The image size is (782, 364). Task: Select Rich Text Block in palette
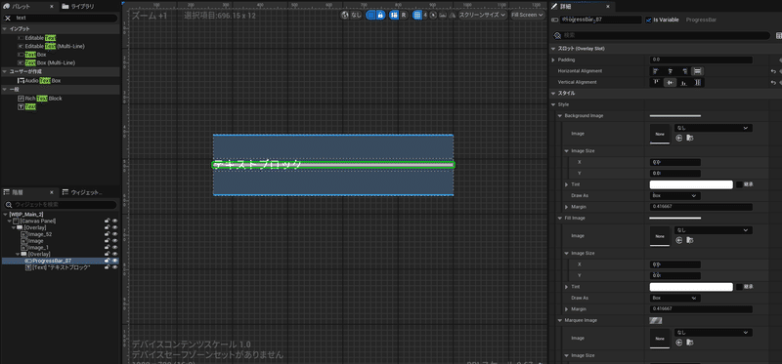tap(43, 99)
